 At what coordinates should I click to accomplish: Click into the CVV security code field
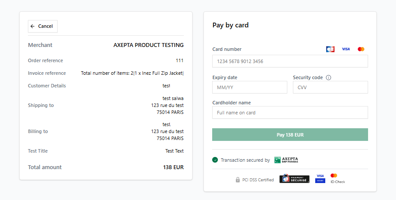[x=330, y=87]
